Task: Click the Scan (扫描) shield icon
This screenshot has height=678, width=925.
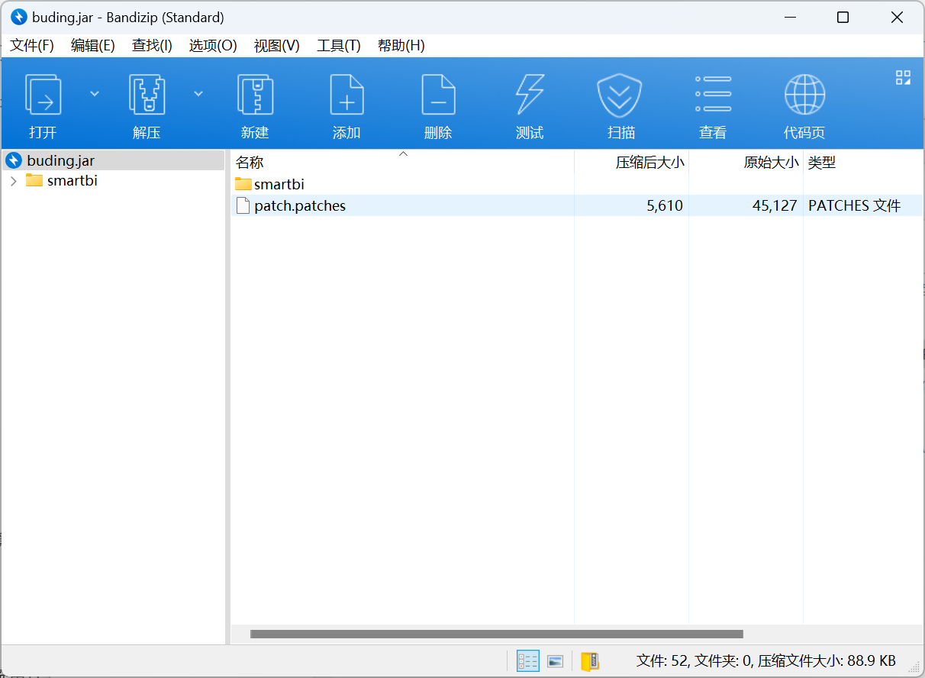Action: pyautogui.click(x=619, y=95)
